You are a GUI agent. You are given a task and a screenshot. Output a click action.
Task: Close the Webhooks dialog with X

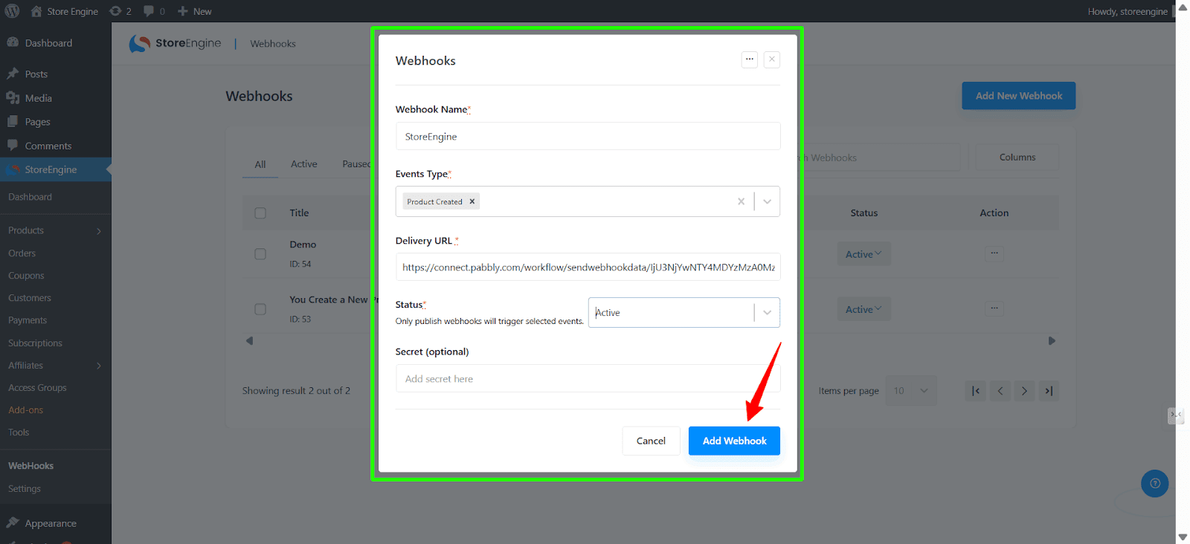[x=772, y=59]
